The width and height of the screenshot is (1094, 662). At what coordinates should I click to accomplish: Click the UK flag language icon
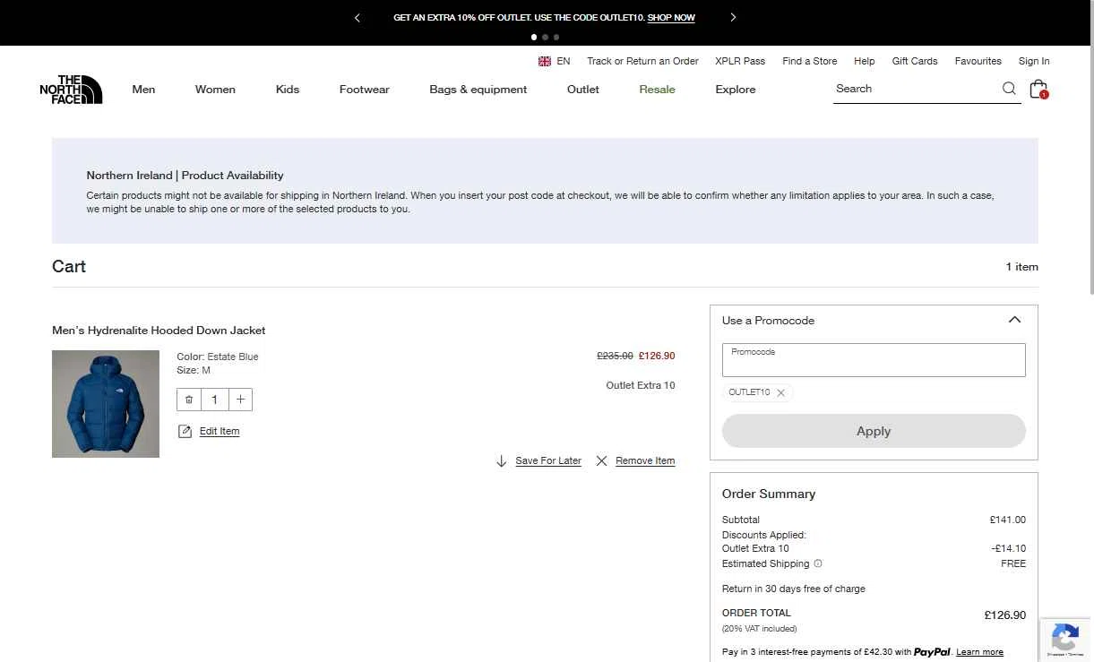click(x=545, y=61)
